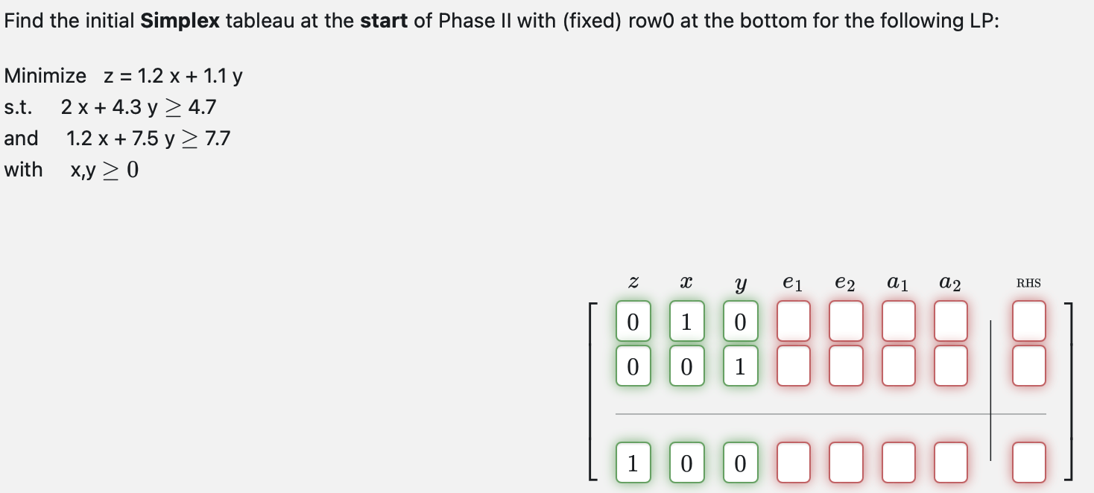Click the a2 entry box in row0

pos(949,462)
